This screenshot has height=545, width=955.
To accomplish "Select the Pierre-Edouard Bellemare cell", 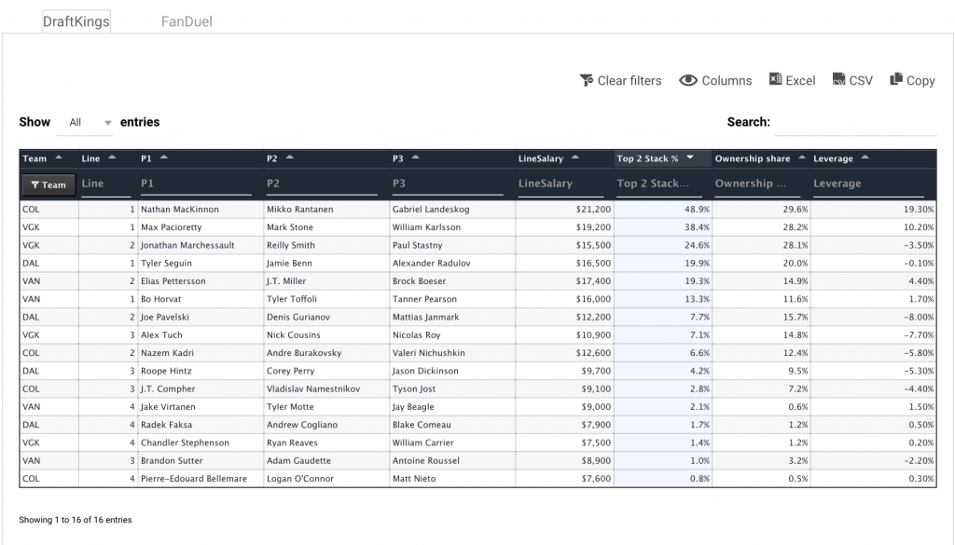I will coord(201,478).
